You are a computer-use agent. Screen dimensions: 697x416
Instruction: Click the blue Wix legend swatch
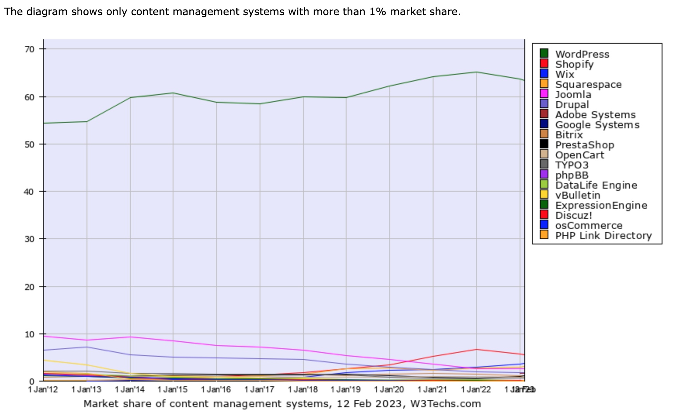click(x=544, y=73)
